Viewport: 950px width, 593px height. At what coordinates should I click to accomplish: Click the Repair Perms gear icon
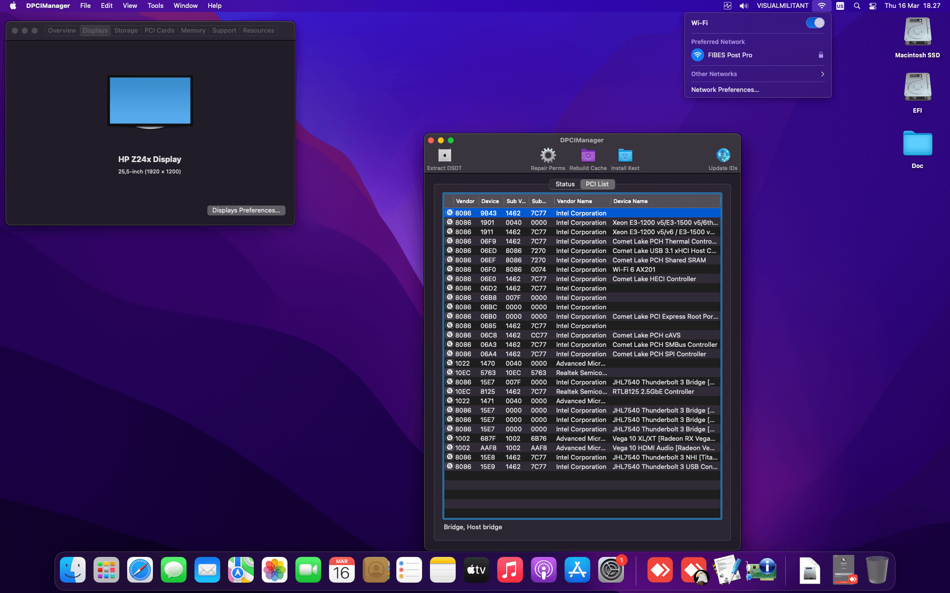point(547,155)
